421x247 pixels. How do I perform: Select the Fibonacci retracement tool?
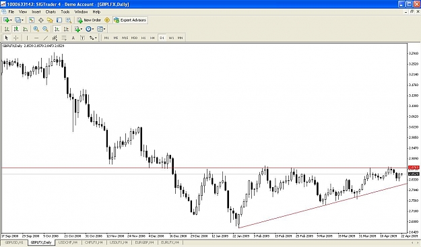pyautogui.click(x=64, y=38)
